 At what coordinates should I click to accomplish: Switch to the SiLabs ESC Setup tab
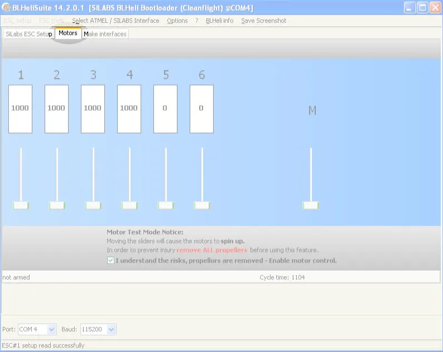coord(28,34)
